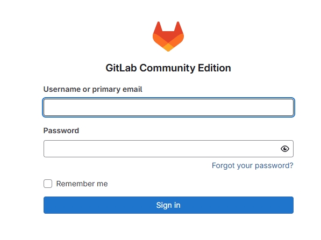Follow the password recovery link
This screenshot has height=240, width=321.
[x=252, y=165]
